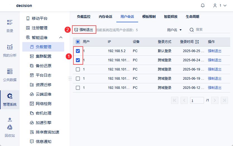233x146 pixels.
Task: Click the 登录方式 column header
Action: click(165, 42)
